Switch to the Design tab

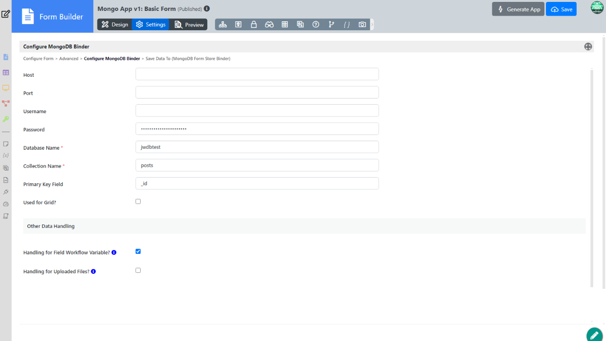[115, 25]
